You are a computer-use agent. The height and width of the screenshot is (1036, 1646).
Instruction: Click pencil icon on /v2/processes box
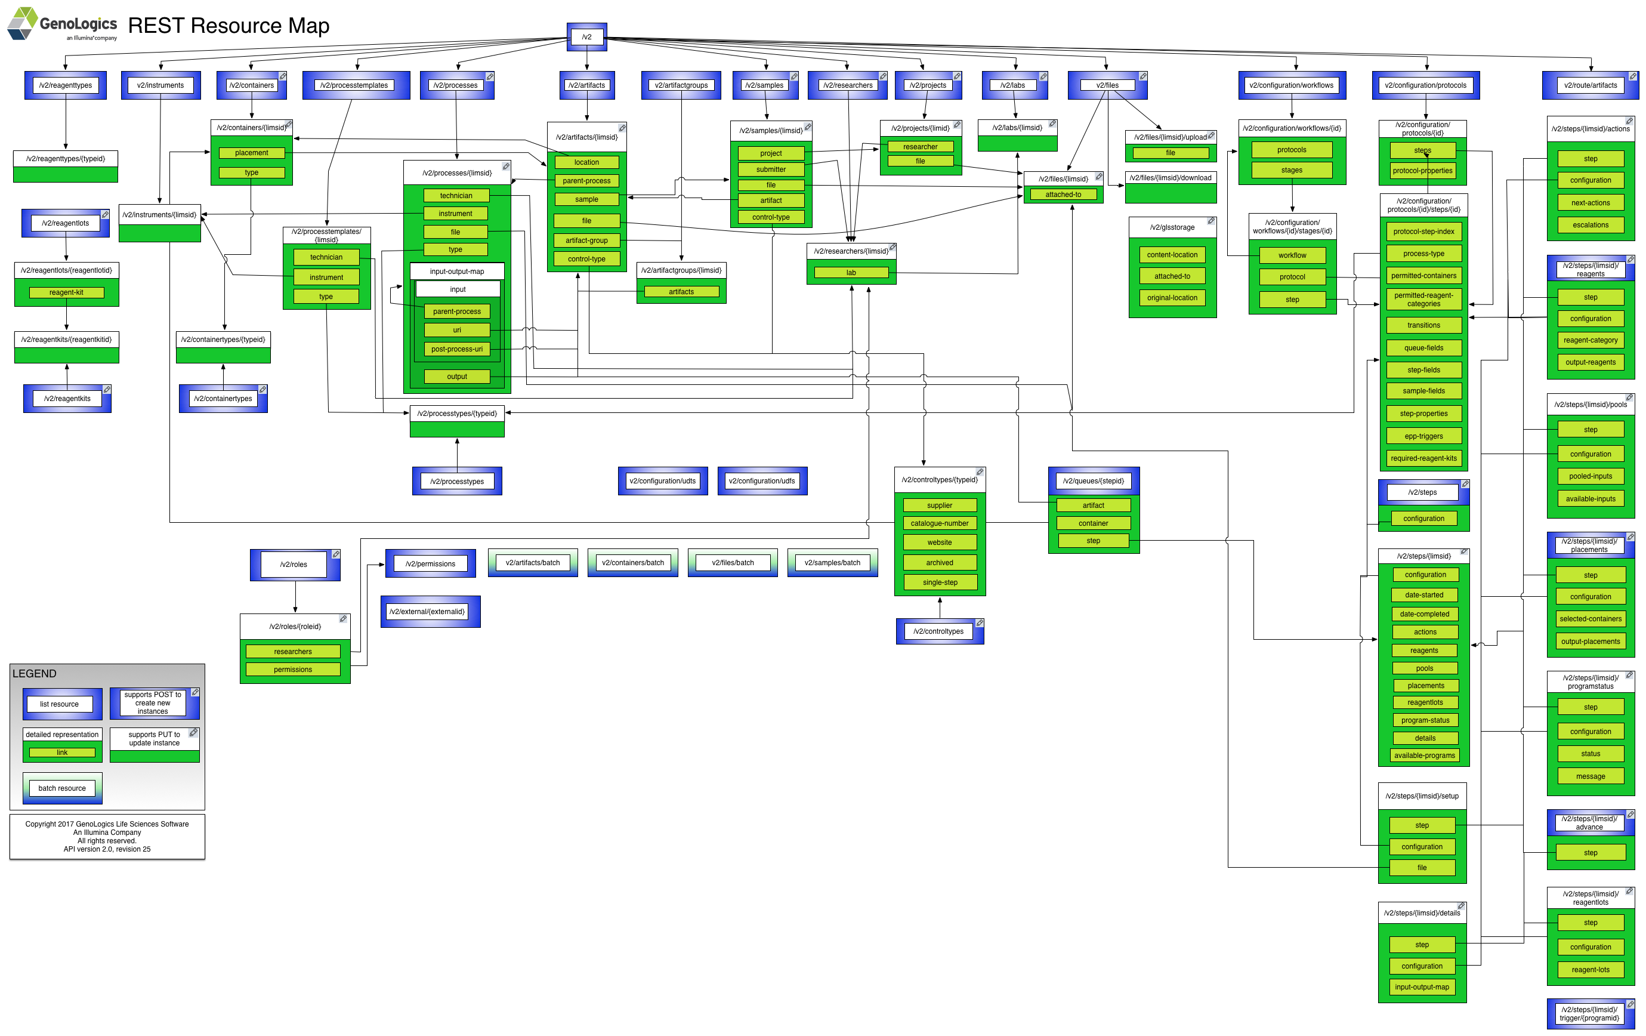[x=490, y=76]
